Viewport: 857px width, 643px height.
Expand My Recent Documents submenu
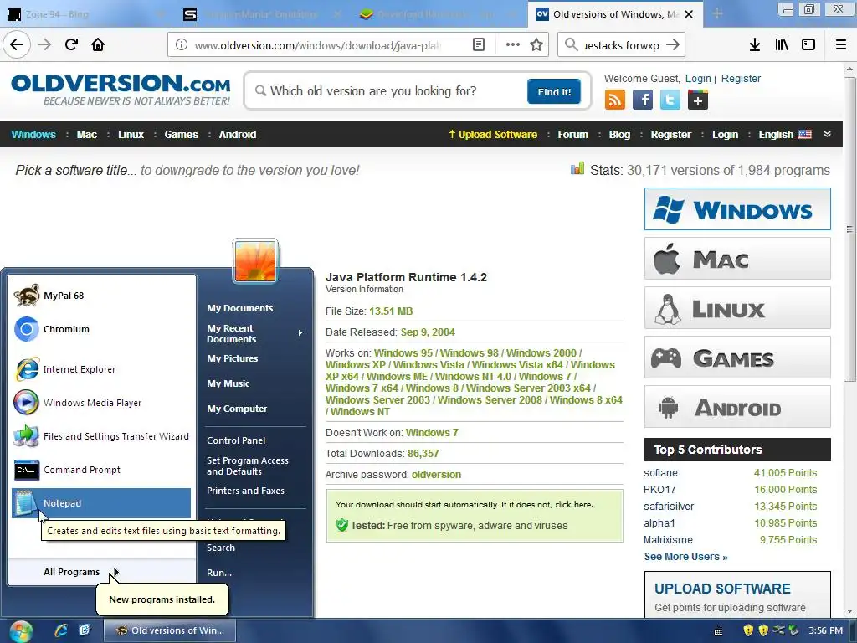tap(254, 333)
